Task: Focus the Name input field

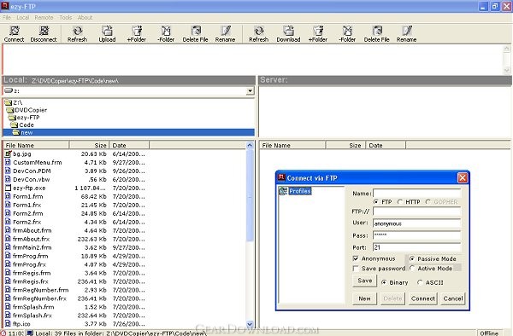Action: click(x=417, y=194)
